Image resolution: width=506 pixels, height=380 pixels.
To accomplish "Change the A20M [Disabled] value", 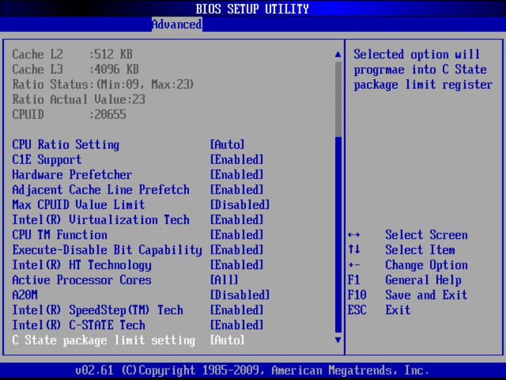I will point(240,295).
